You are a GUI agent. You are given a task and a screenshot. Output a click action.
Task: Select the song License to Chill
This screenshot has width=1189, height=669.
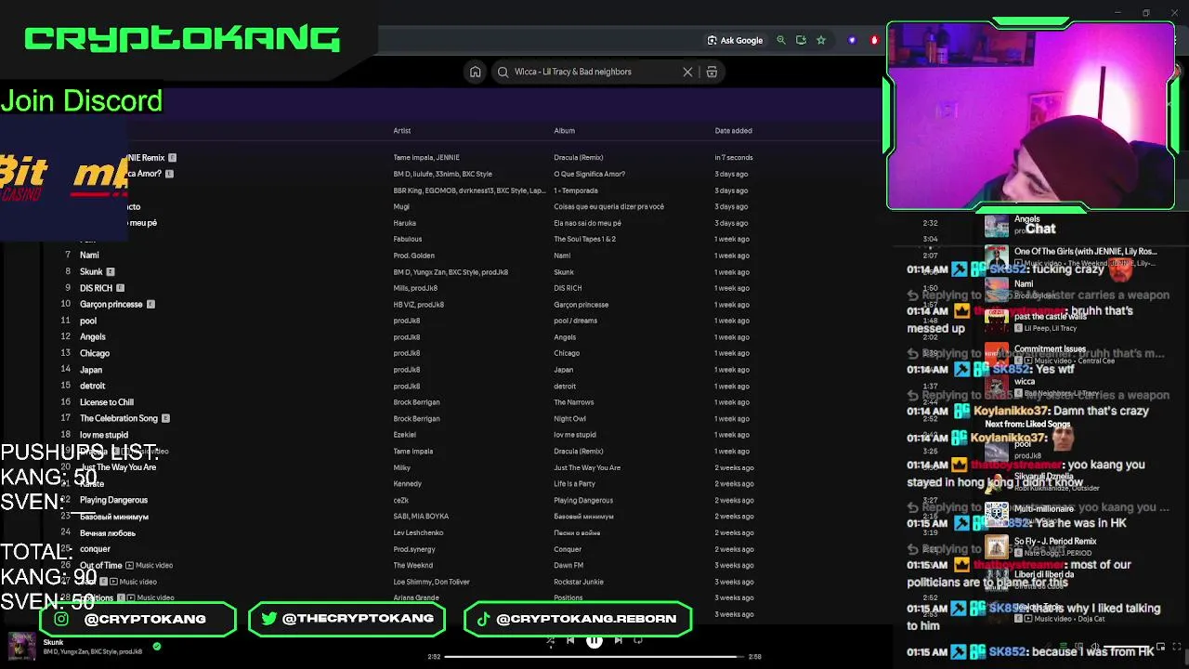[x=106, y=402]
